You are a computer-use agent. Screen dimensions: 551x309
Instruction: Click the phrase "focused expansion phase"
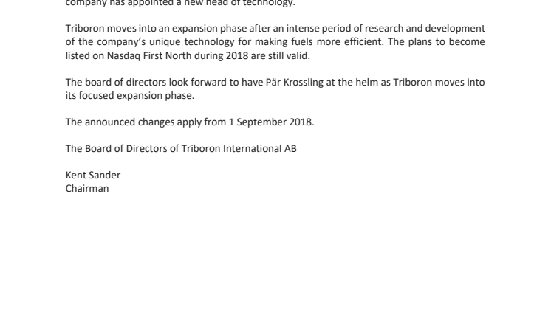(135, 96)
